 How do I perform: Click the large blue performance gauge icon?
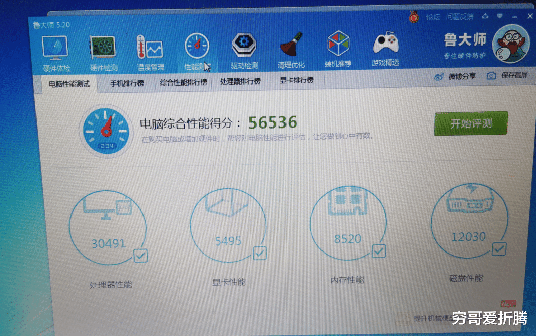[106, 131]
